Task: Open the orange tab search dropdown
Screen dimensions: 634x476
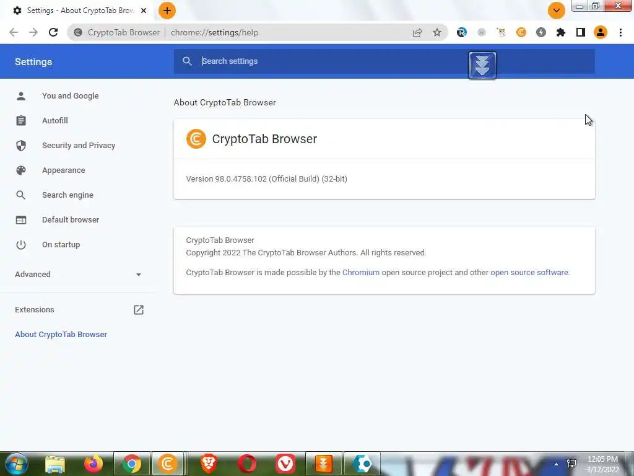Action: pos(557,11)
